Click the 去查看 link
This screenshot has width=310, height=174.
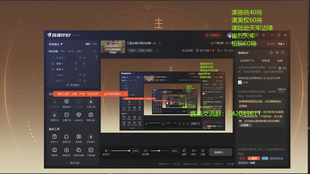click(x=245, y=125)
